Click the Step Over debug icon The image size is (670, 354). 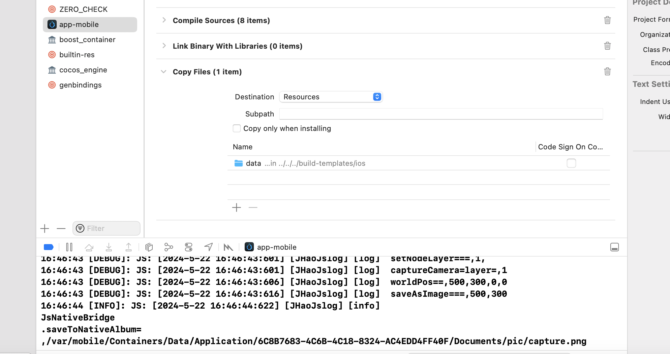click(x=89, y=247)
